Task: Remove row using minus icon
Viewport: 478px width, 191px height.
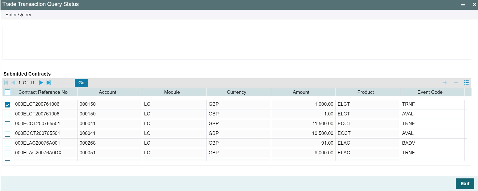Action: [x=455, y=83]
